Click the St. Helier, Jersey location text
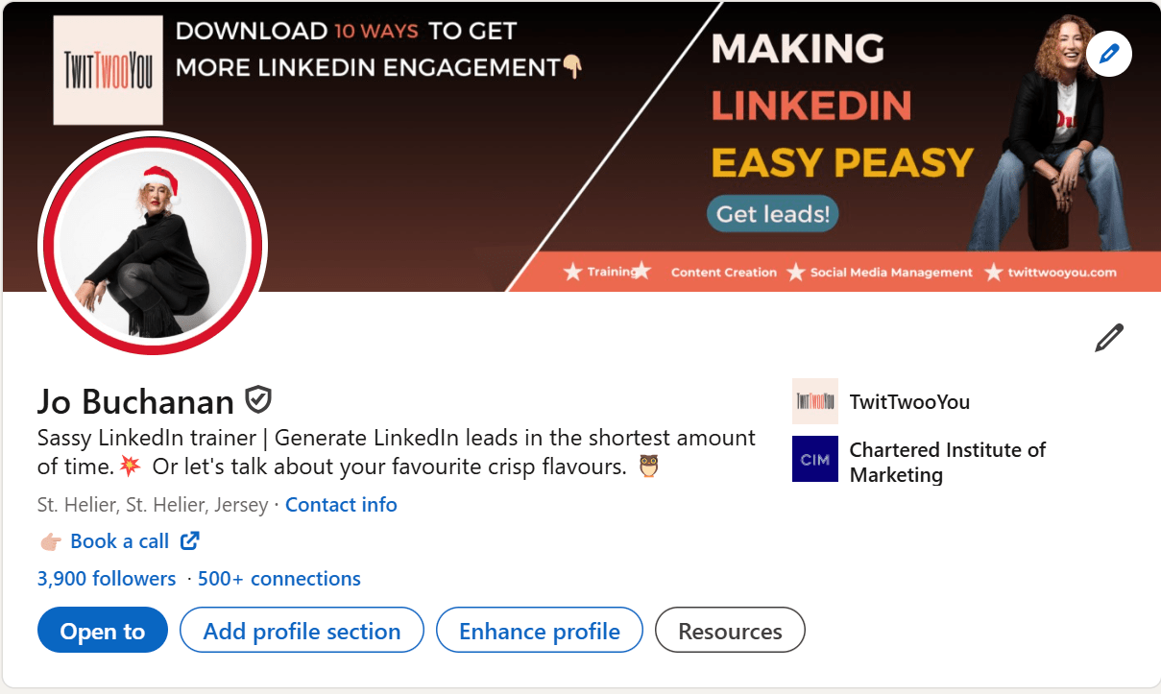1161x694 pixels. [153, 504]
